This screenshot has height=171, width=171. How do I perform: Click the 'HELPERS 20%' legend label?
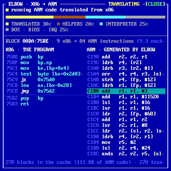pyautogui.click(x=78, y=24)
